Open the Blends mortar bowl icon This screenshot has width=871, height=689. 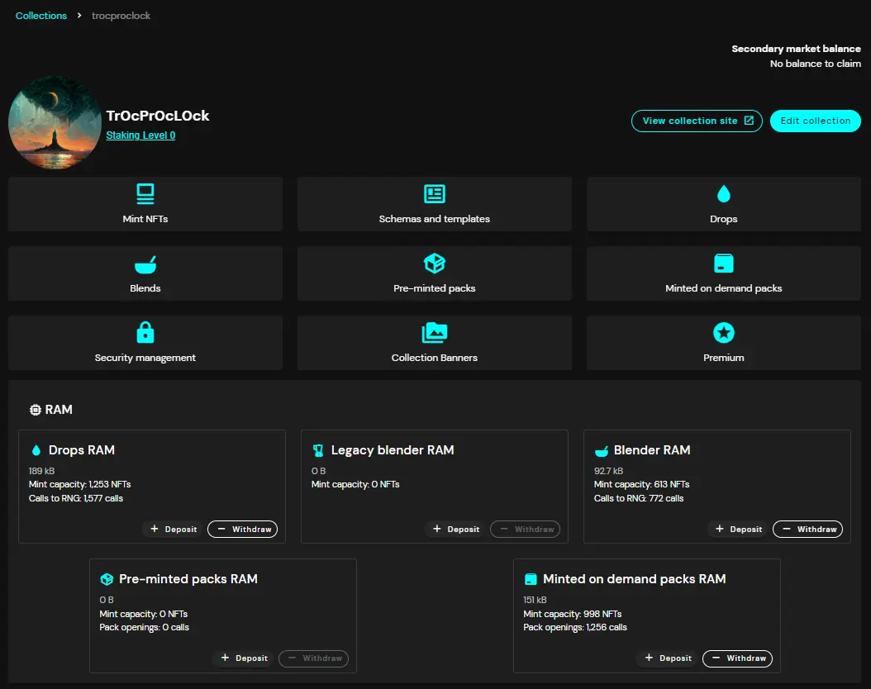(x=145, y=264)
